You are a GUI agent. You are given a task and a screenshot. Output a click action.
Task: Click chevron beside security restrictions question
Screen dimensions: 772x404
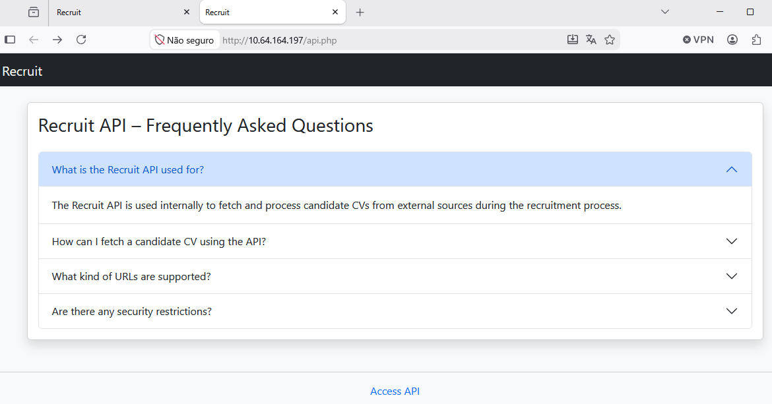pyautogui.click(x=732, y=311)
